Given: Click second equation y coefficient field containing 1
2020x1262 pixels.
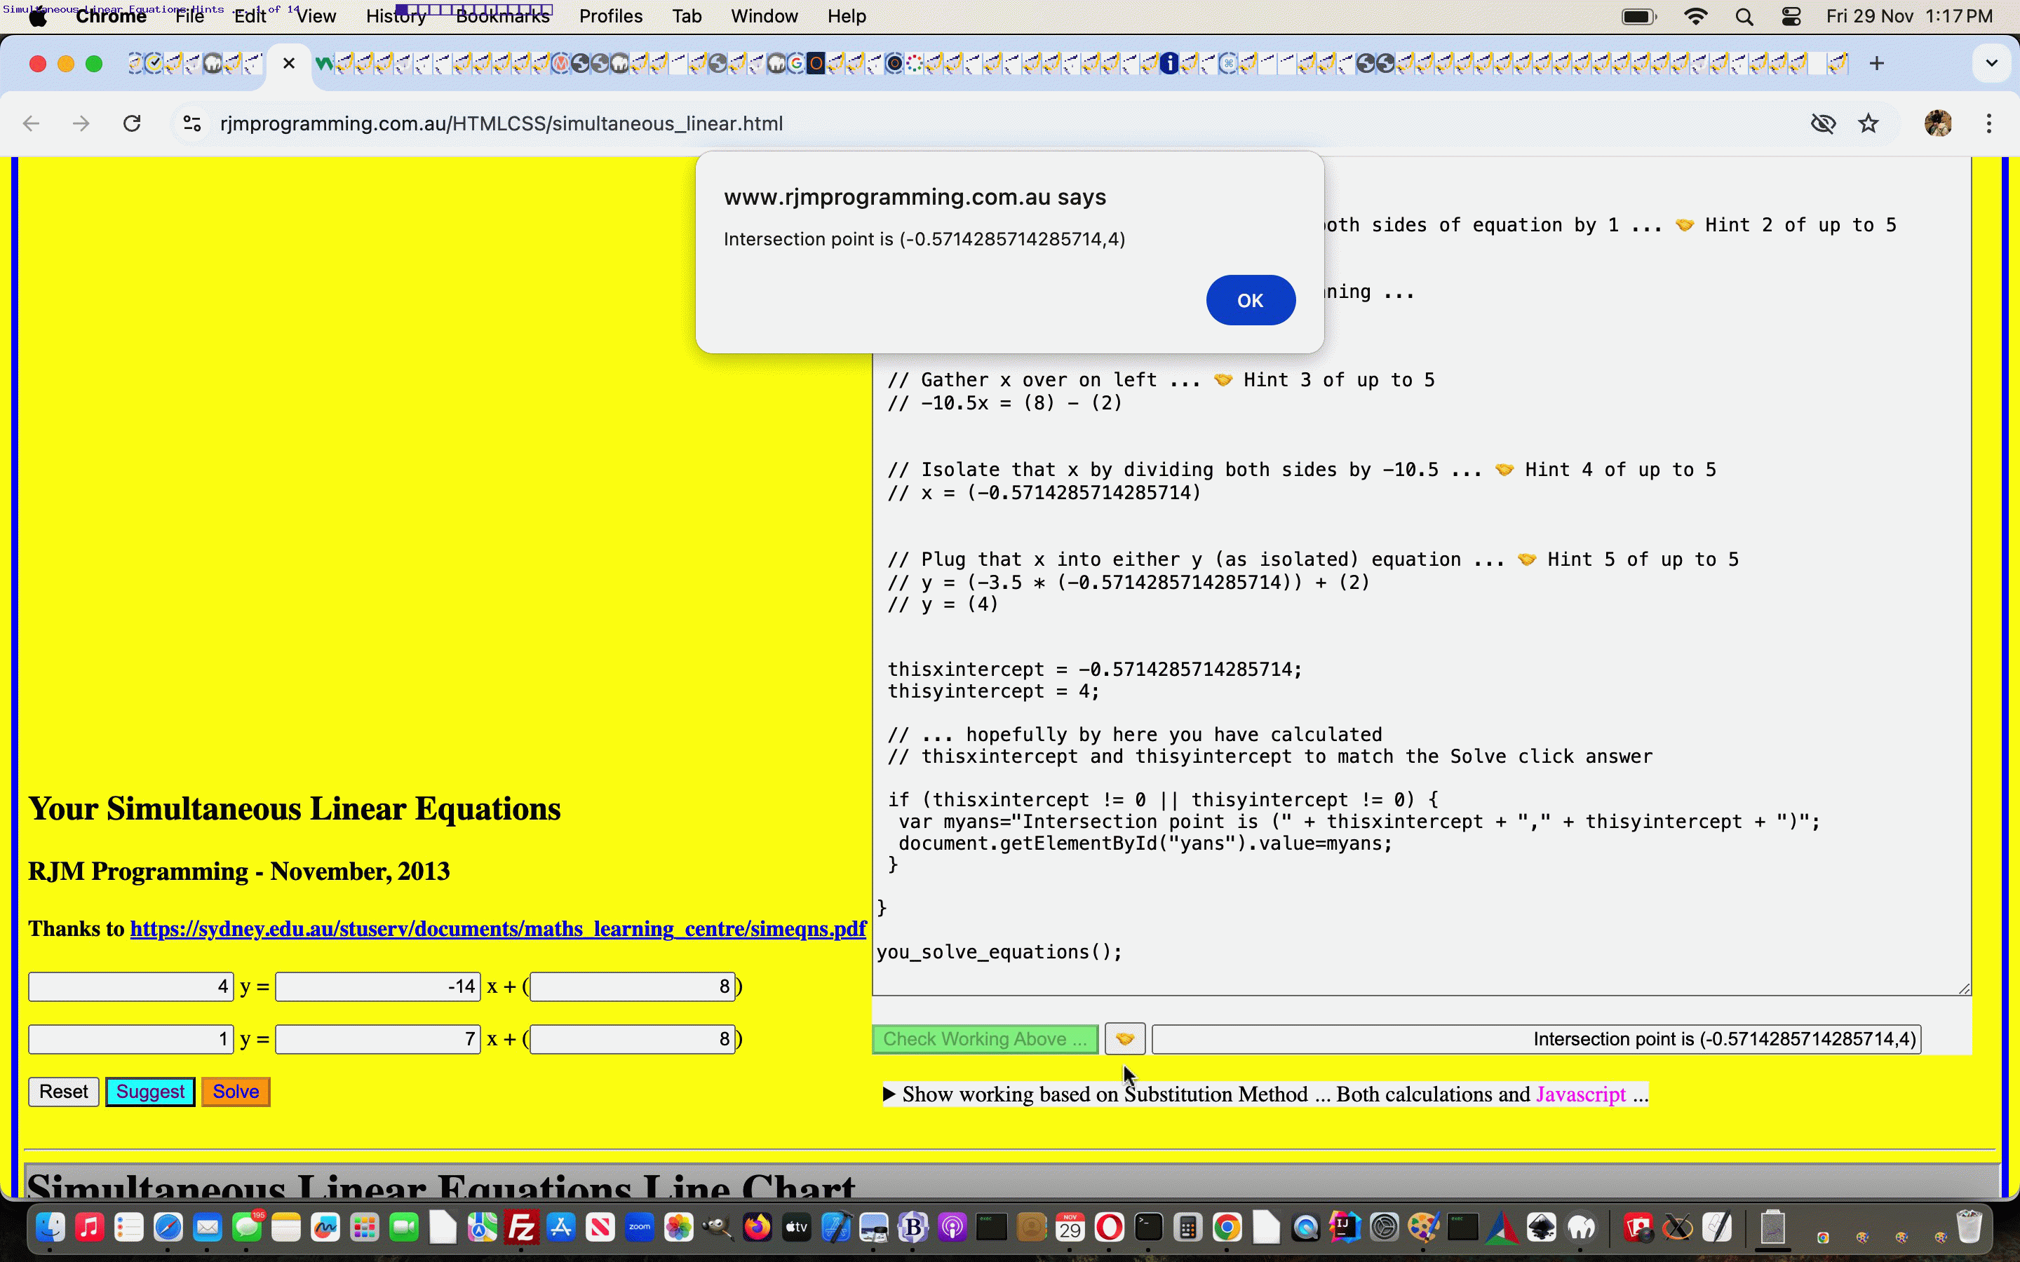Looking at the screenshot, I should point(131,1039).
